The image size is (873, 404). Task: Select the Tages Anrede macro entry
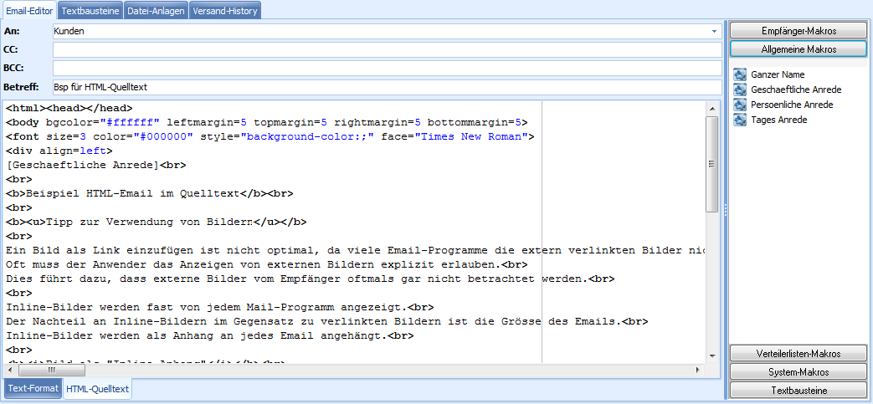click(779, 119)
